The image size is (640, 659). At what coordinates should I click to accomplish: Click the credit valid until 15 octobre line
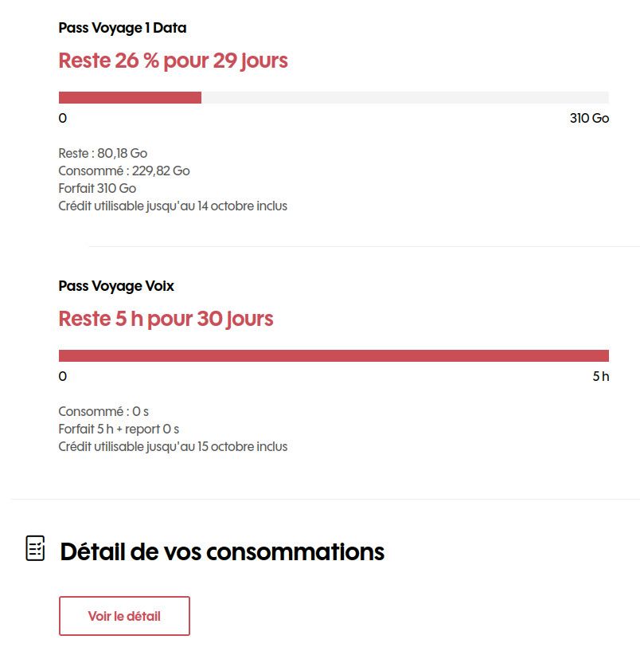coord(173,446)
